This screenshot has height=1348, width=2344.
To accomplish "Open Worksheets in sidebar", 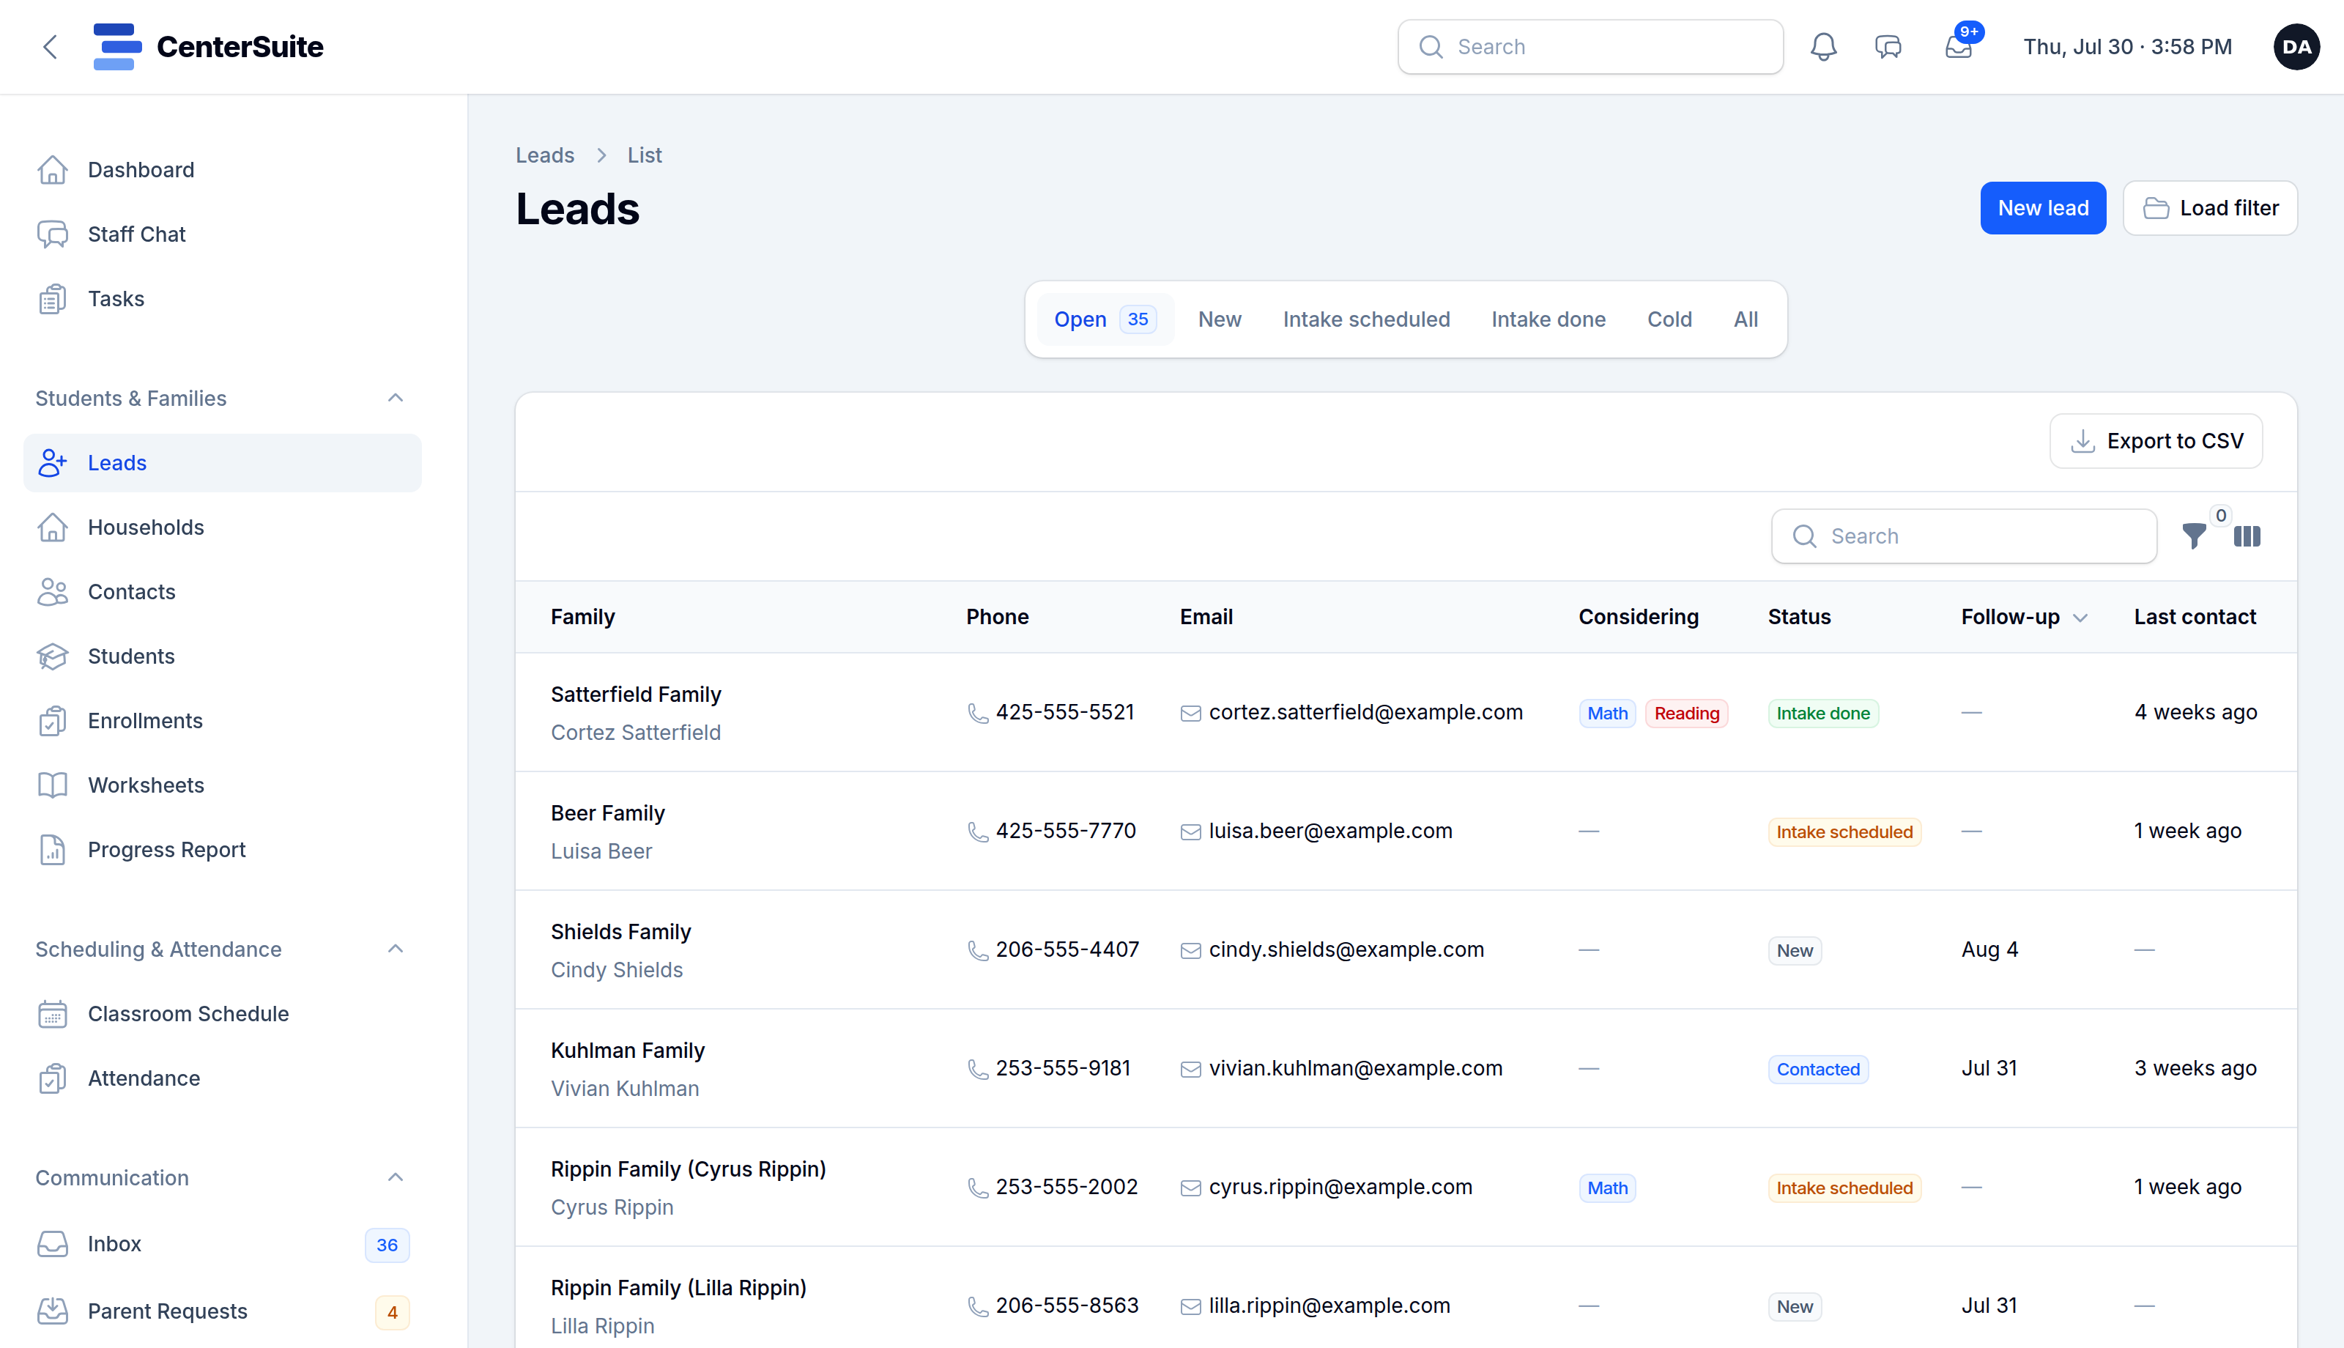I will coord(222,785).
